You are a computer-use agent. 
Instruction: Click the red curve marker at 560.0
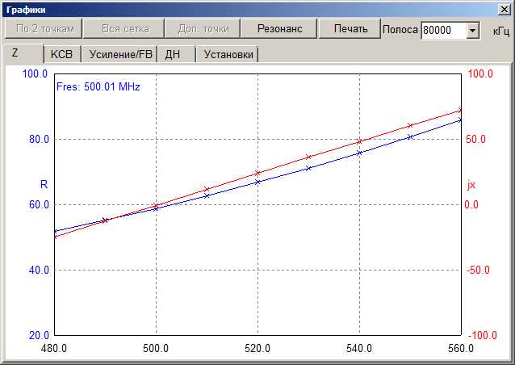point(460,110)
